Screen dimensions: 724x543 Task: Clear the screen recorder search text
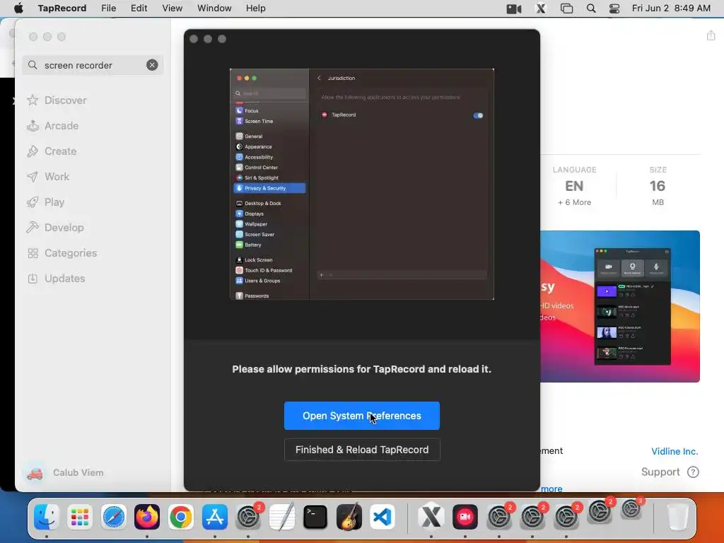pyautogui.click(x=152, y=65)
